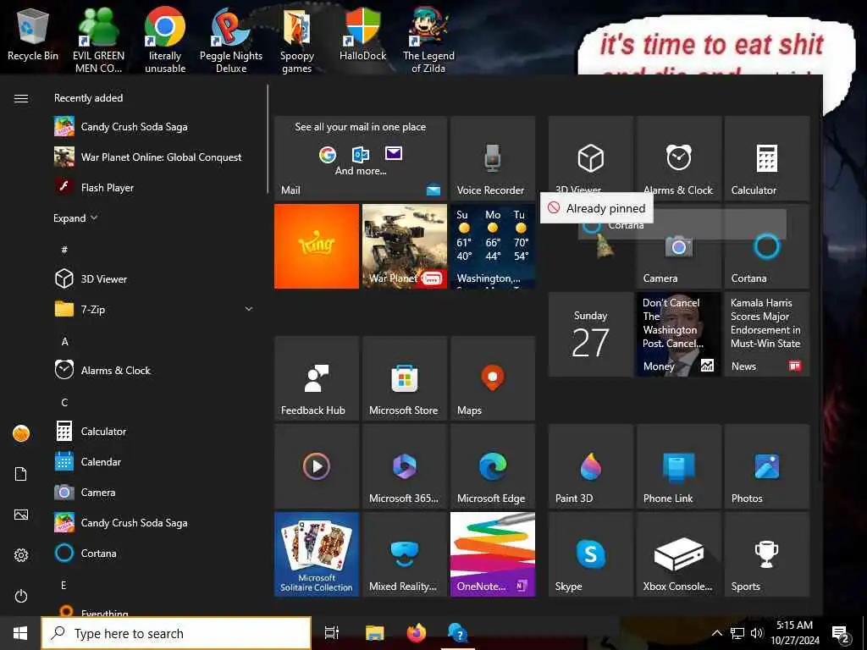Open the notification center icon

pyautogui.click(x=841, y=635)
